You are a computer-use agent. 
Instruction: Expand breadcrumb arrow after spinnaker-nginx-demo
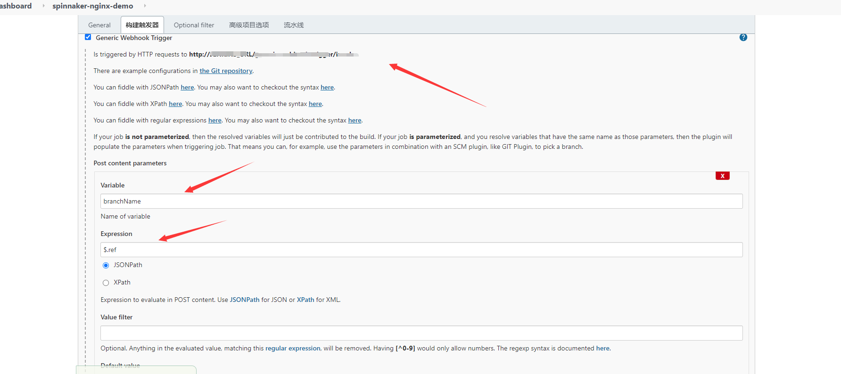pos(145,6)
